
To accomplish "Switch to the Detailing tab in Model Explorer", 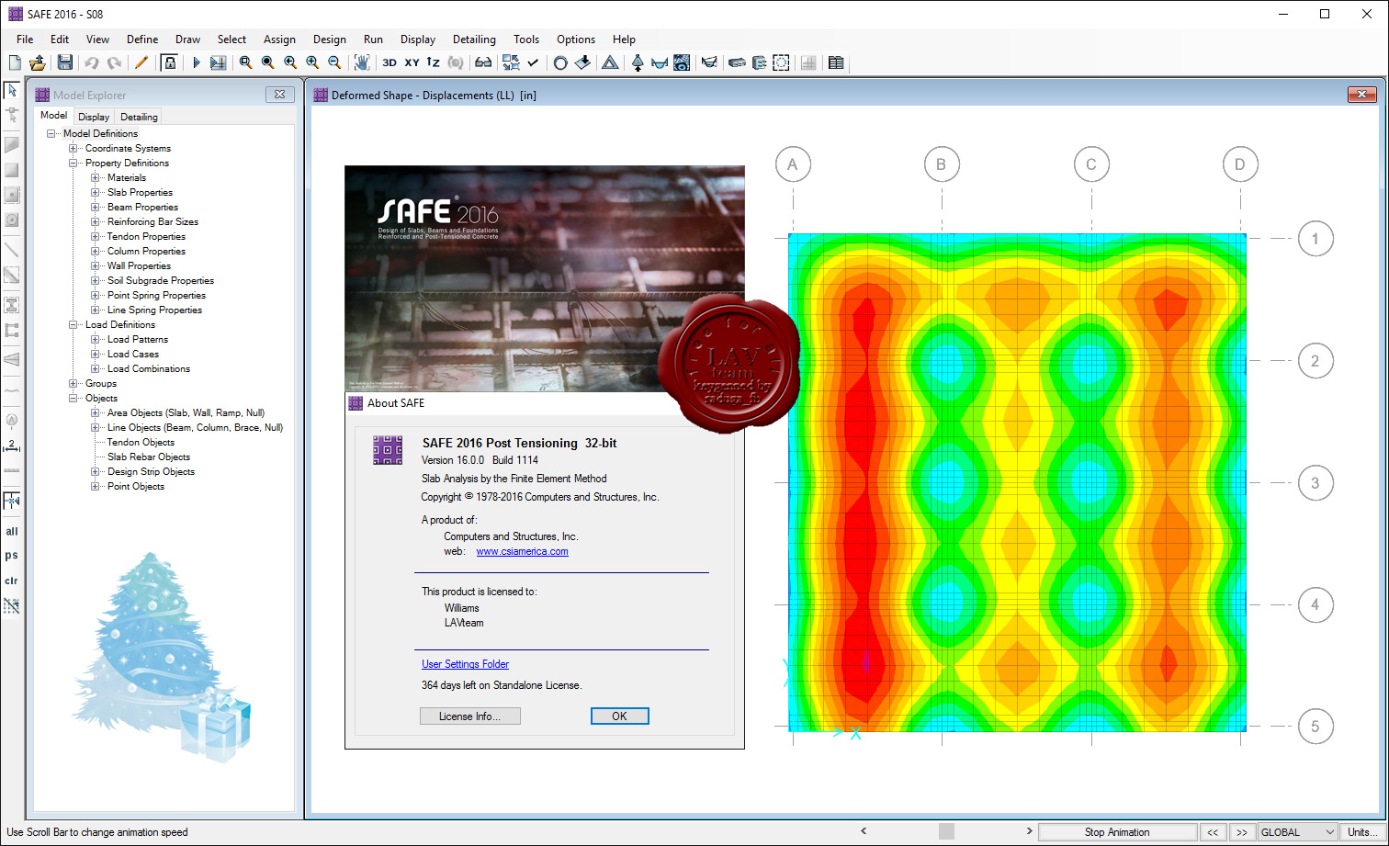I will 139,117.
